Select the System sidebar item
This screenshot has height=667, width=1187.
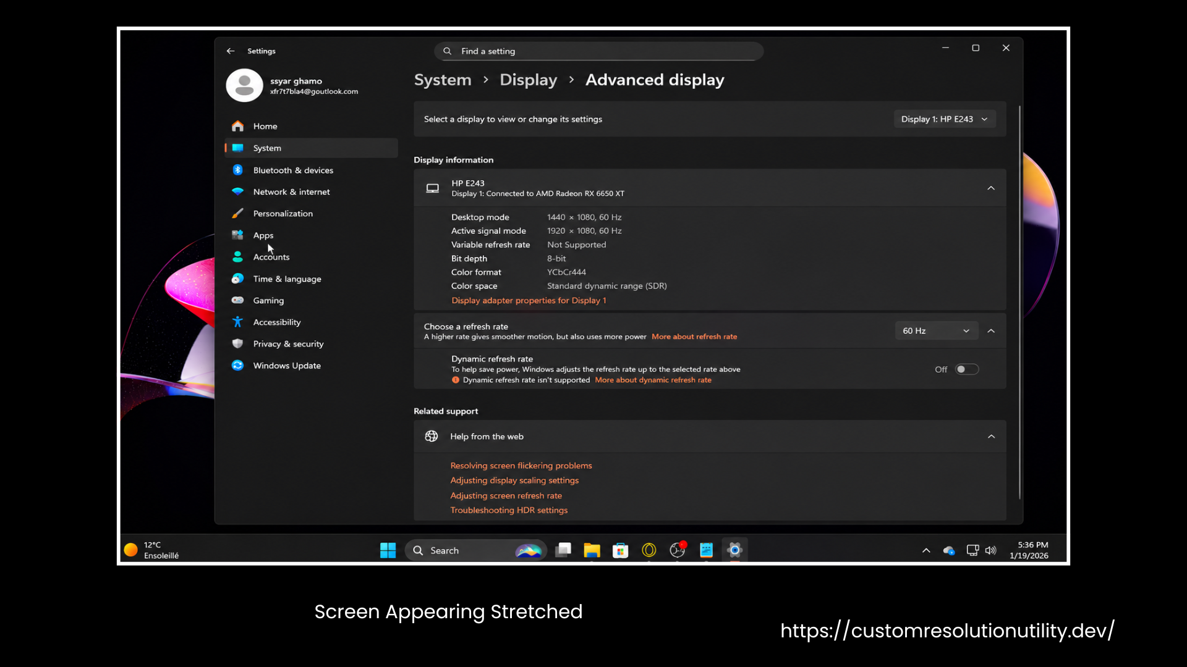point(311,148)
